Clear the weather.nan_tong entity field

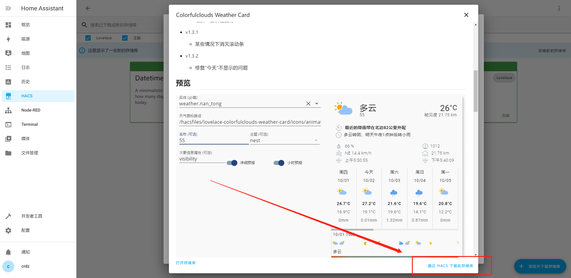pos(308,104)
